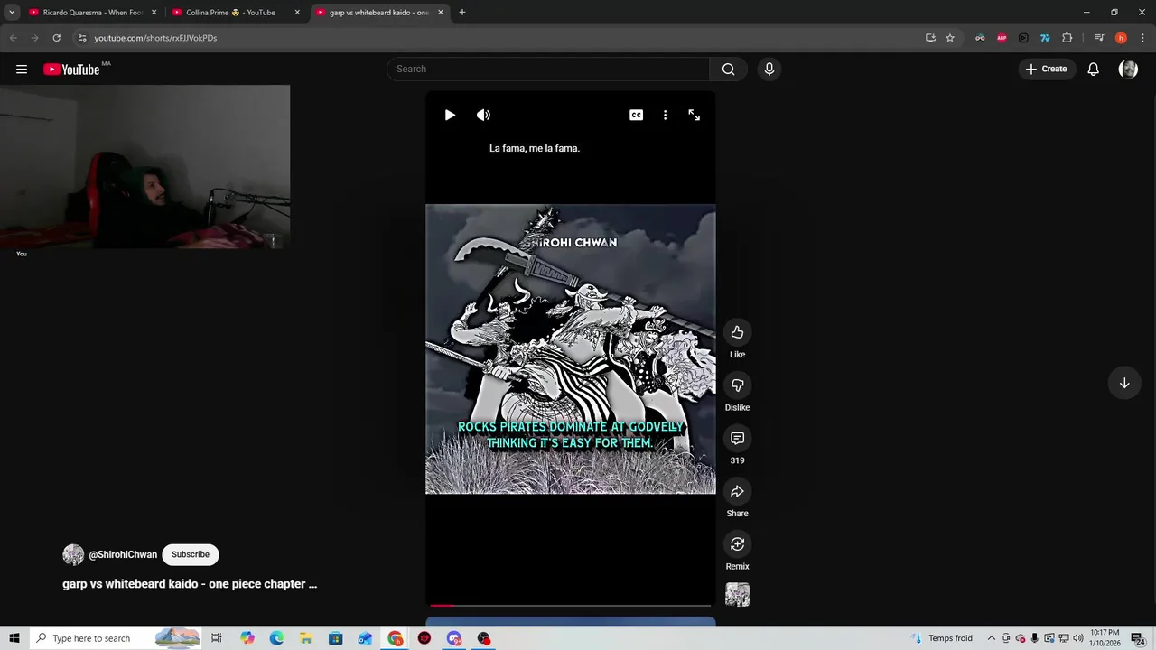Open the video more options menu
The height and width of the screenshot is (650, 1156).
[x=665, y=115]
